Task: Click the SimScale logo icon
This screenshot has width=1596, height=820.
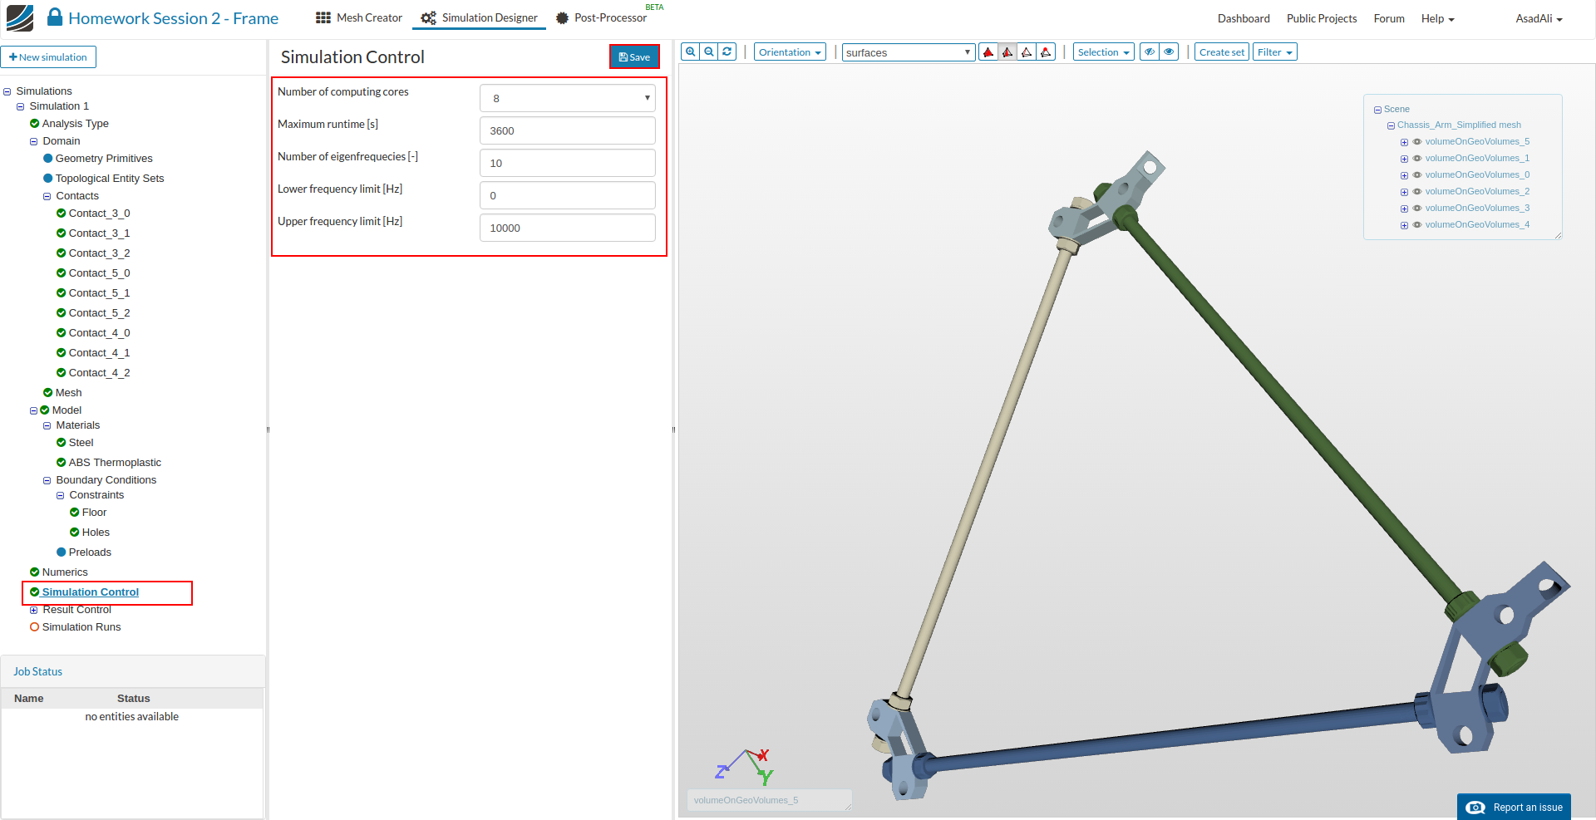Action: 20,17
